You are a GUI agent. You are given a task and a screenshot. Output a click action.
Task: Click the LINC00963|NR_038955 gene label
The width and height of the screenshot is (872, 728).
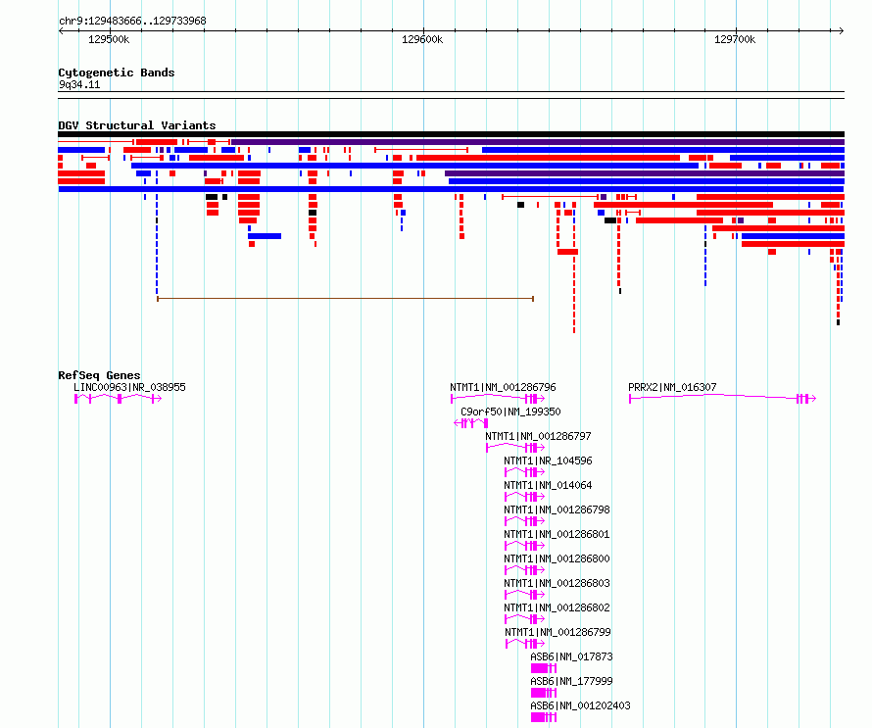click(129, 387)
